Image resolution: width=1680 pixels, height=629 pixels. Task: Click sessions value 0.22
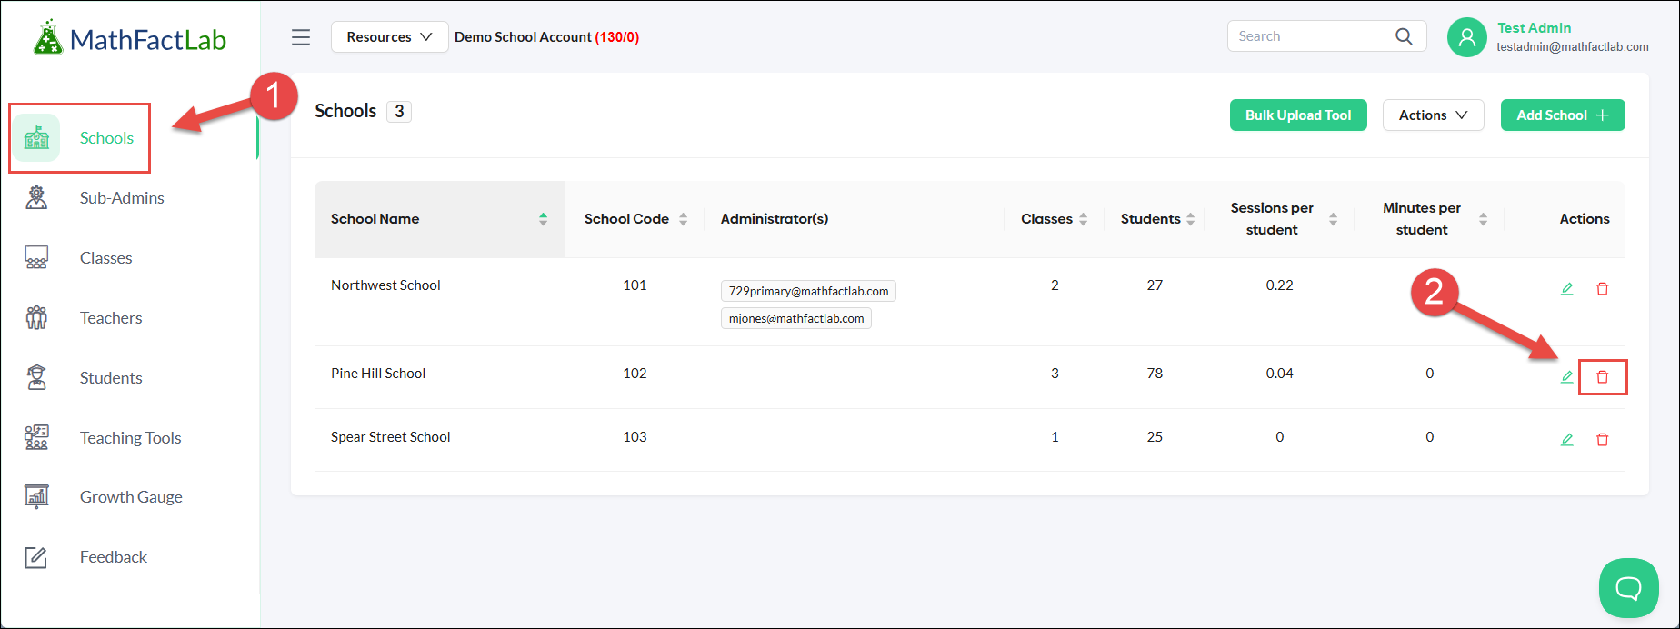1279,285
